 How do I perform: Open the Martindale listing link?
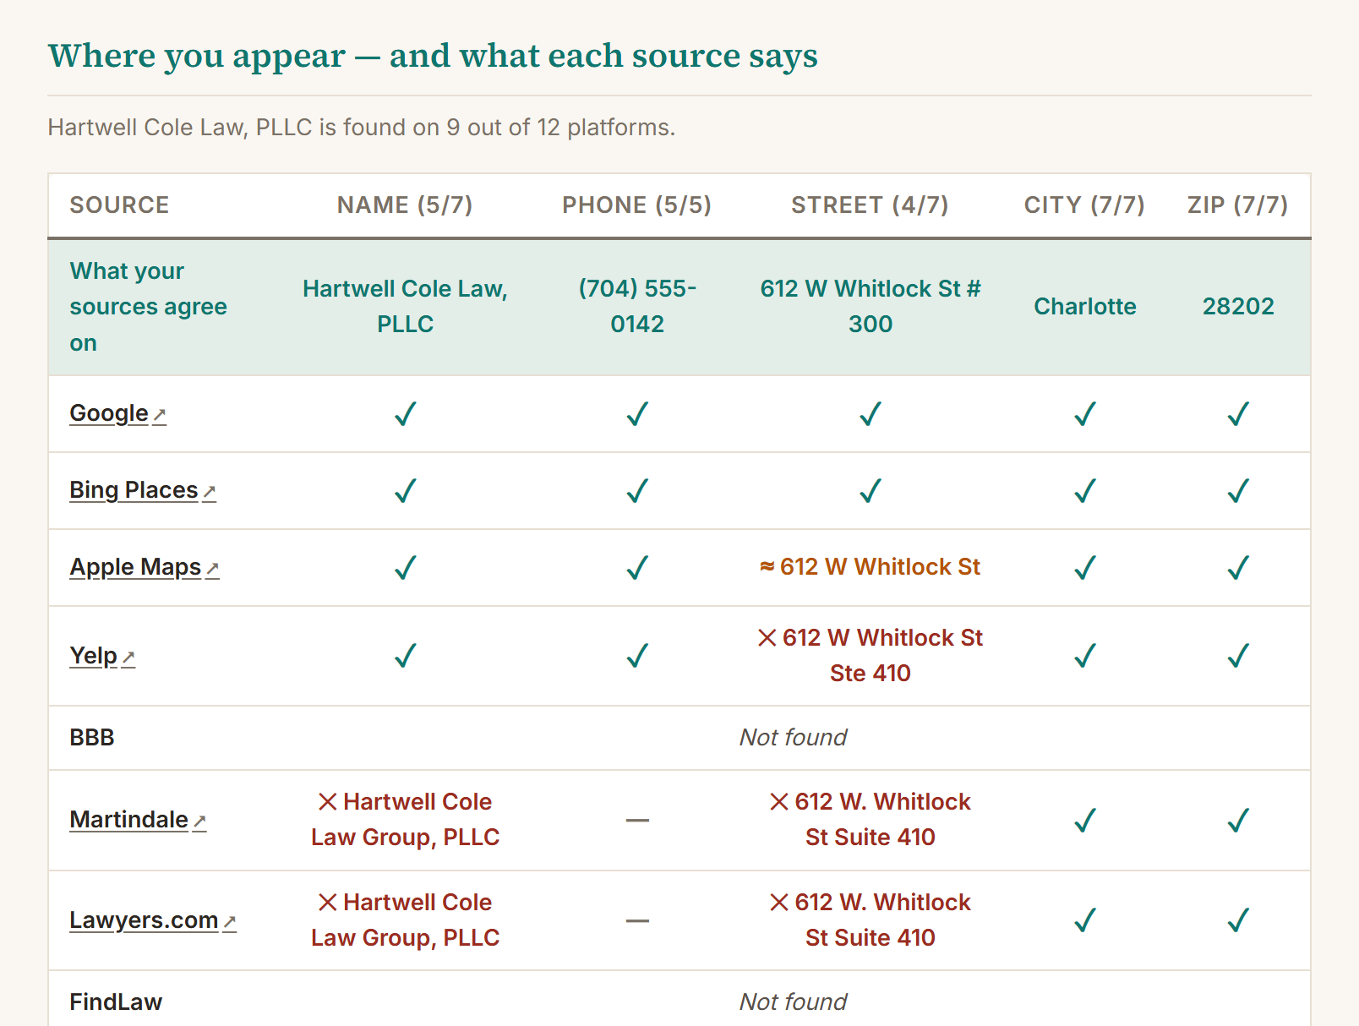[138, 820]
